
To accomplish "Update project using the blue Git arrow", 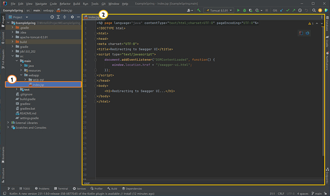I will tap(282, 10).
